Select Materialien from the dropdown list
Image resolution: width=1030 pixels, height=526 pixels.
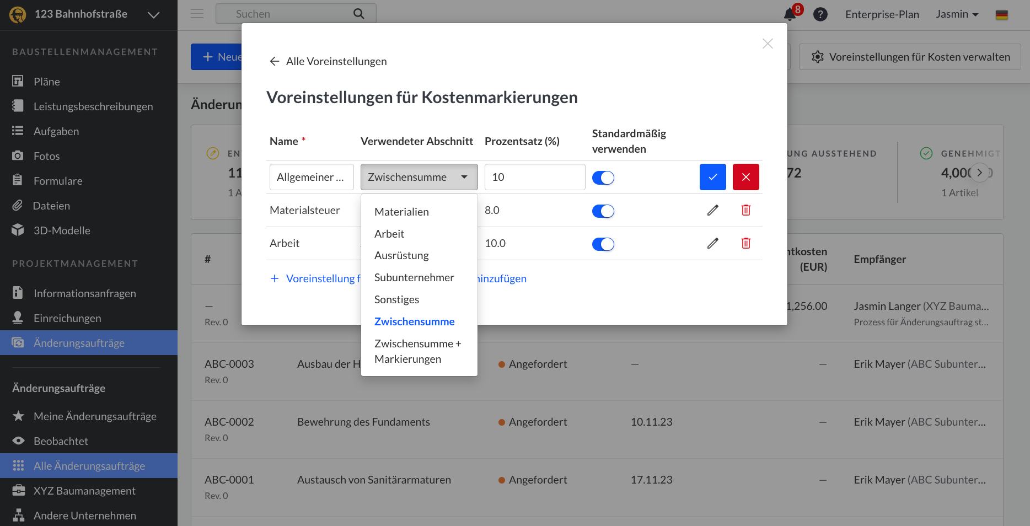pos(419,212)
